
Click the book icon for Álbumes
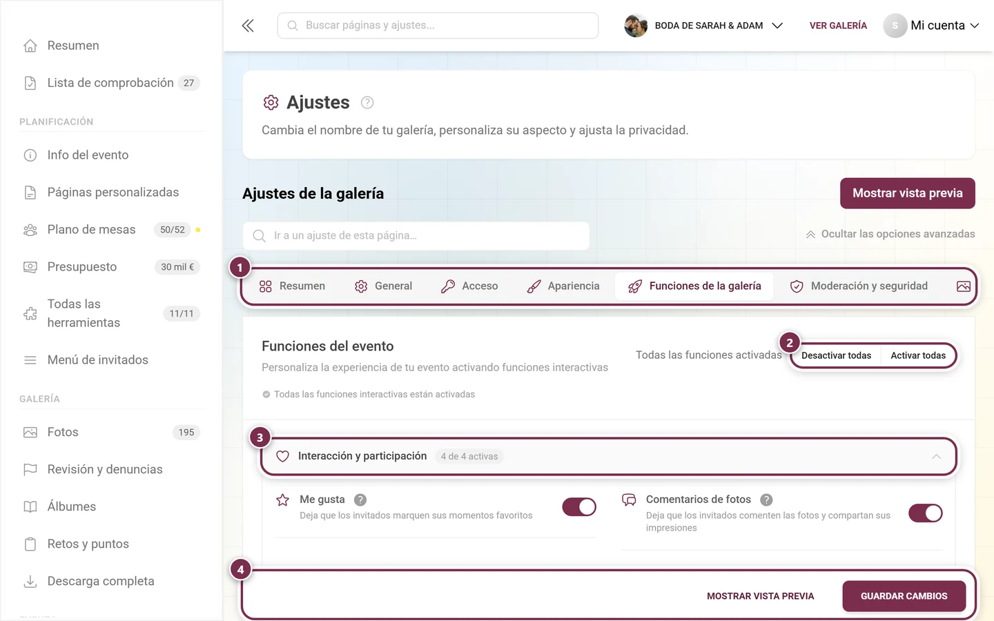click(30, 506)
